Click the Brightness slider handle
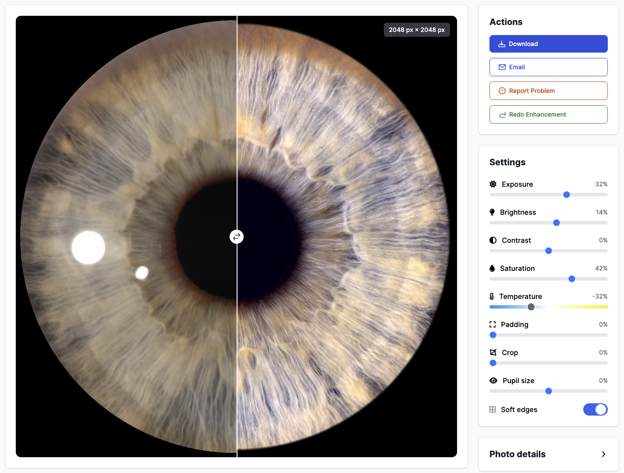 coord(557,223)
